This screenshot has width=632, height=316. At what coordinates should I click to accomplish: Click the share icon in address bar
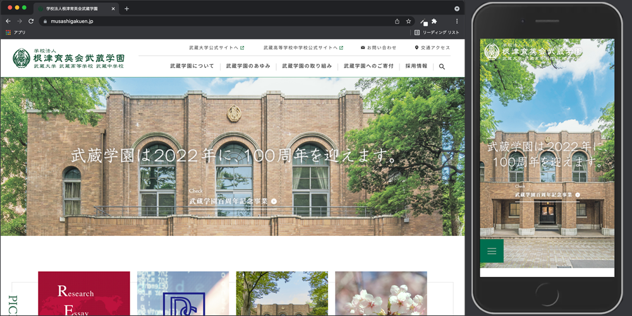(397, 21)
